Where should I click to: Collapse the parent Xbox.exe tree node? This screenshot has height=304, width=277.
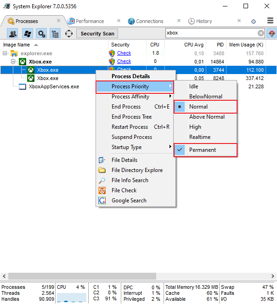coord(13,62)
